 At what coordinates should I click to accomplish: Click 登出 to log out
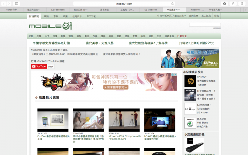217,16
